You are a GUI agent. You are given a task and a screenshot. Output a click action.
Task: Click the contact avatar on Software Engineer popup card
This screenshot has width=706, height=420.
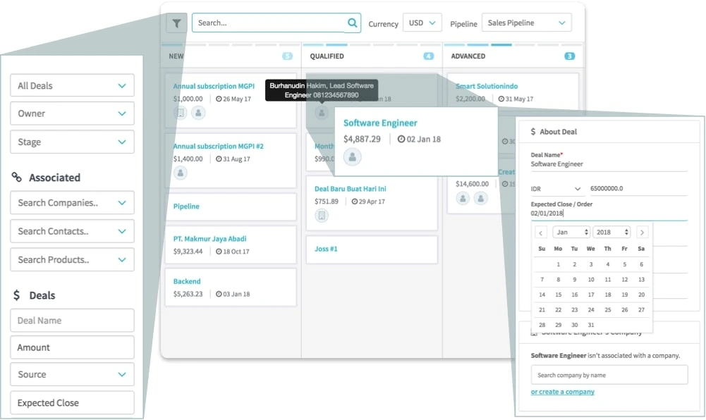352,157
